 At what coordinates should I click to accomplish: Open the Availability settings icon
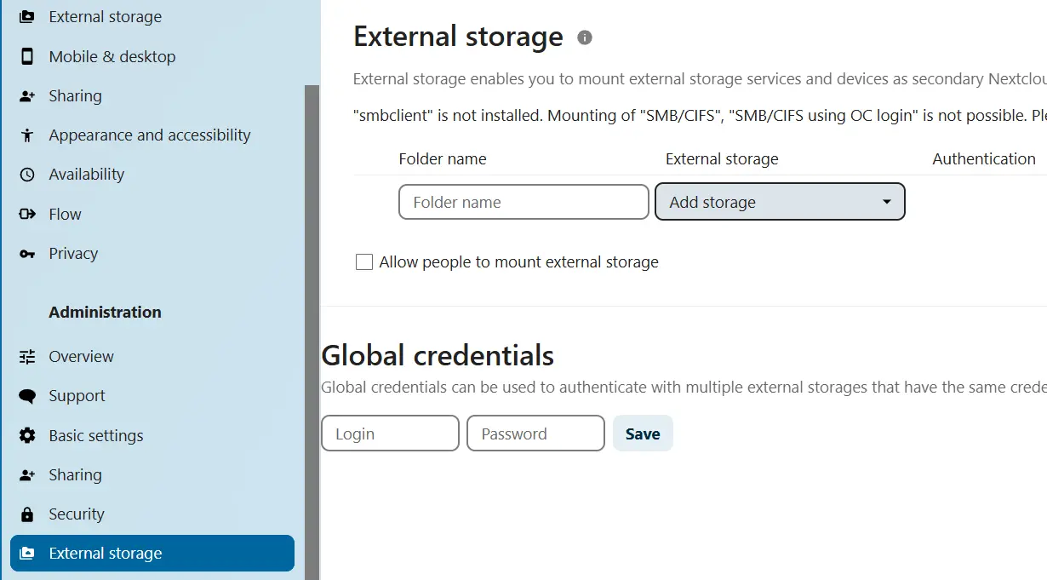[x=27, y=174]
